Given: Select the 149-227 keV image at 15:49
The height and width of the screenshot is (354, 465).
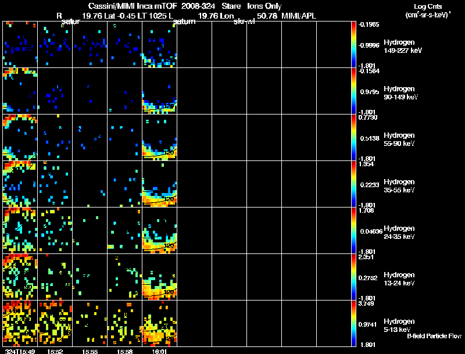Looking at the screenshot, I should (20, 45).
